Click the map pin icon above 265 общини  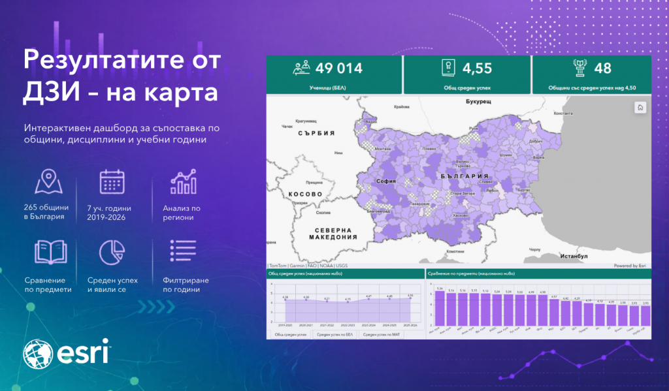point(48,181)
